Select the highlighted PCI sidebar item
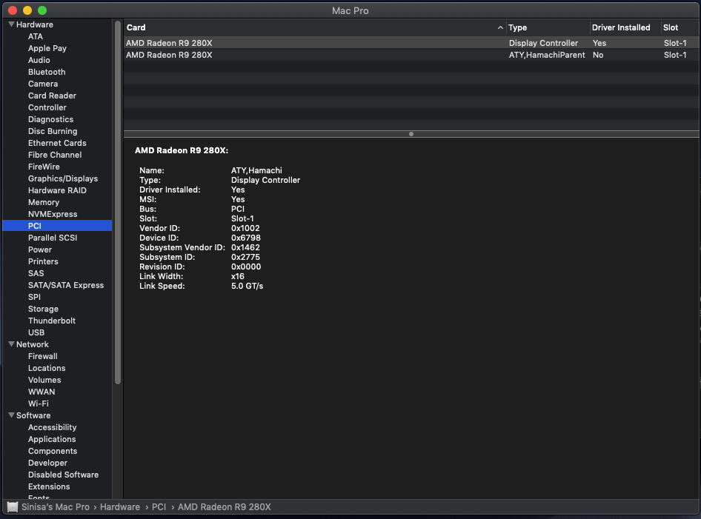701x519 pixels. click(x=57, y=226)
